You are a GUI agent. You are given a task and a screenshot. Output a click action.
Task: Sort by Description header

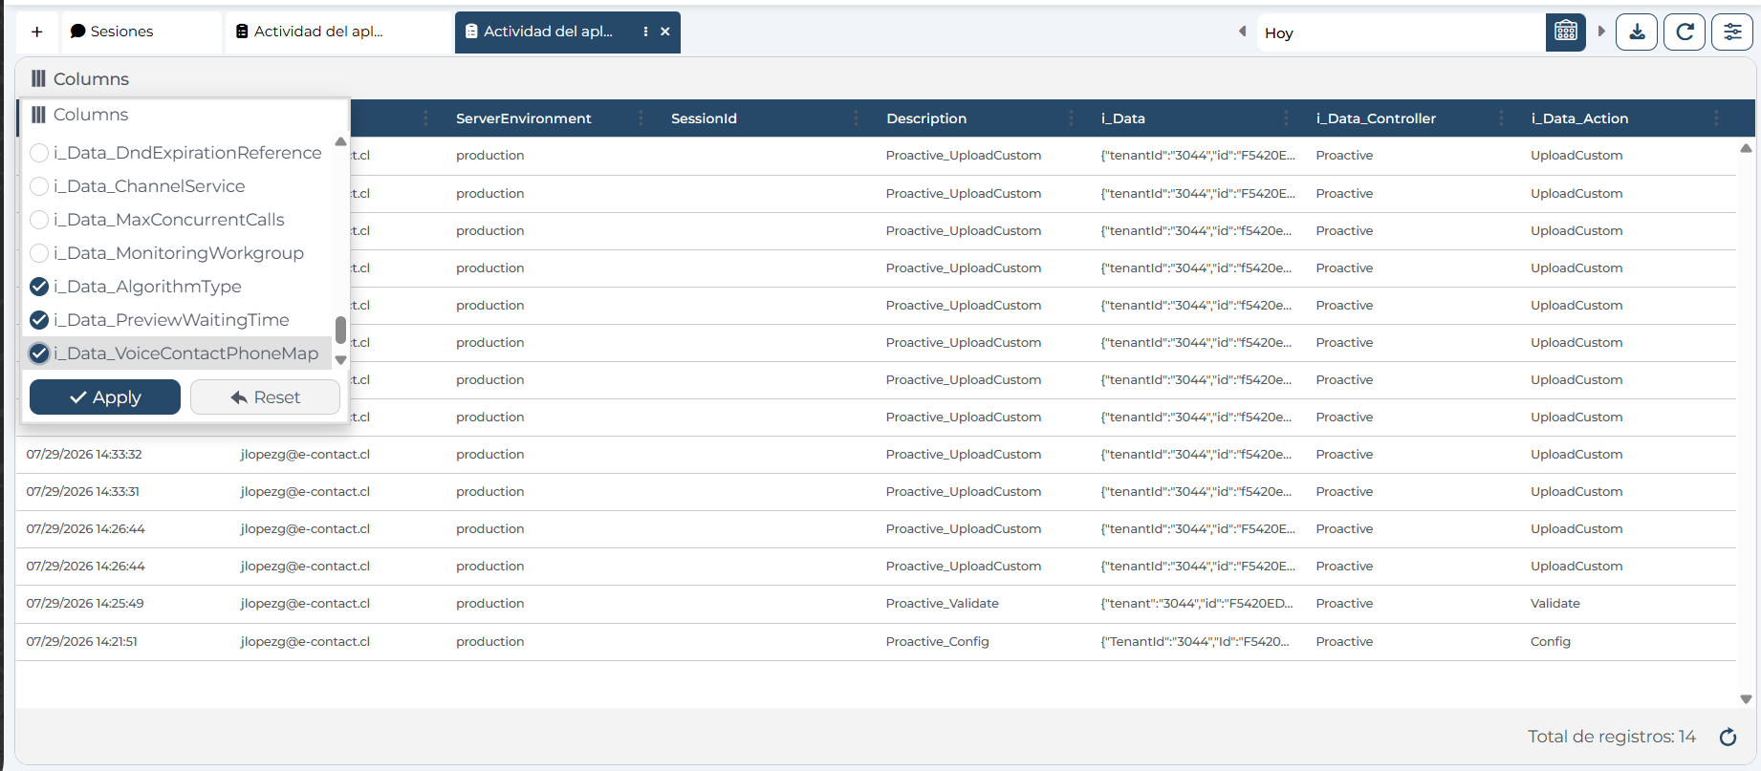point(926,118)
